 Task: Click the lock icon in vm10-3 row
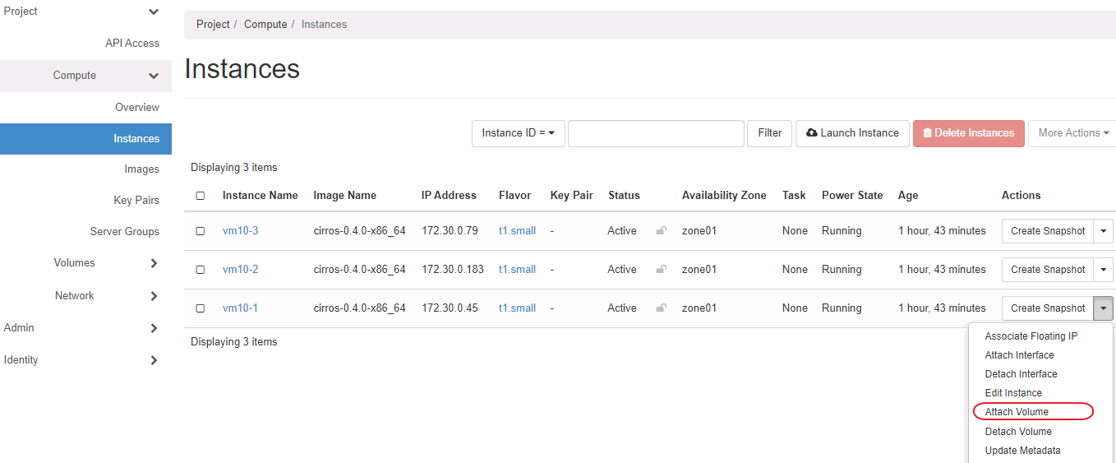pyautogui.click(x=661, y=231)
